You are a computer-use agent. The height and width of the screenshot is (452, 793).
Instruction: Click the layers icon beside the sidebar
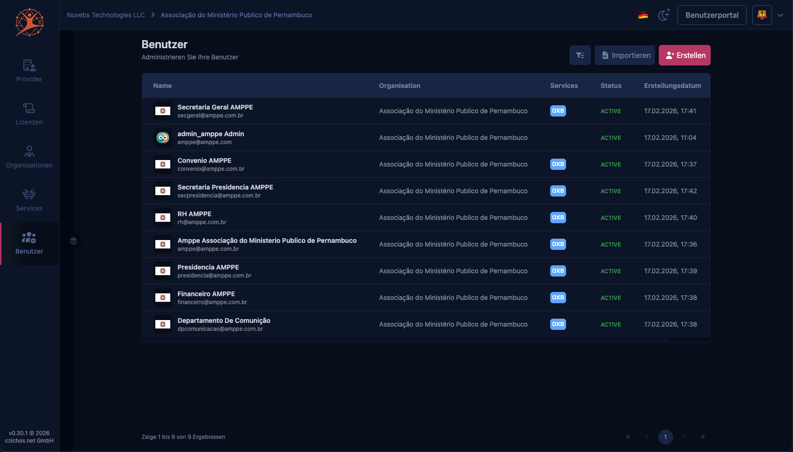tap(73, 241)
